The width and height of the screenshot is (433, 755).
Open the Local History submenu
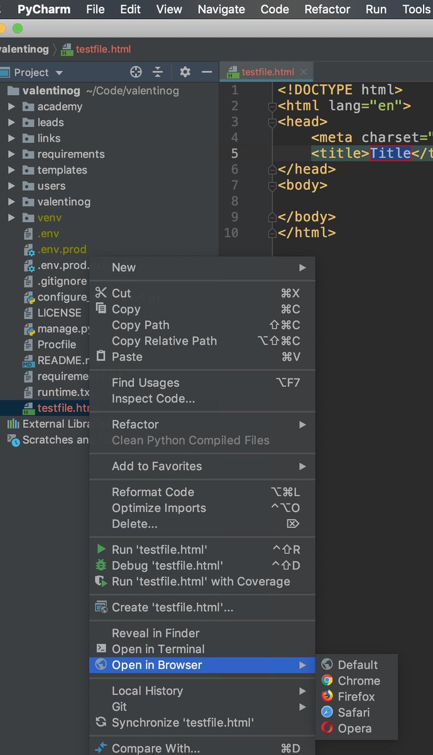click(202, 691)
